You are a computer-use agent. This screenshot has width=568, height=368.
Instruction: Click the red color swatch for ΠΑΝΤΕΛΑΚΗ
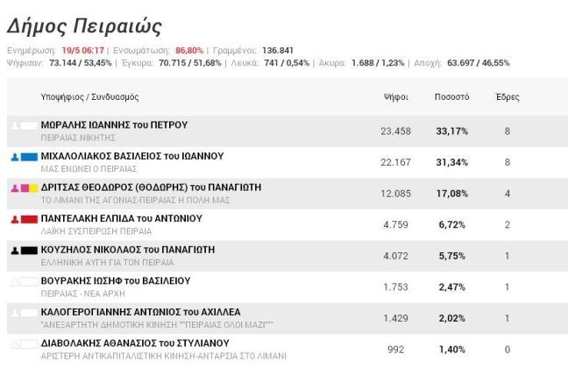tap(28, 219)
